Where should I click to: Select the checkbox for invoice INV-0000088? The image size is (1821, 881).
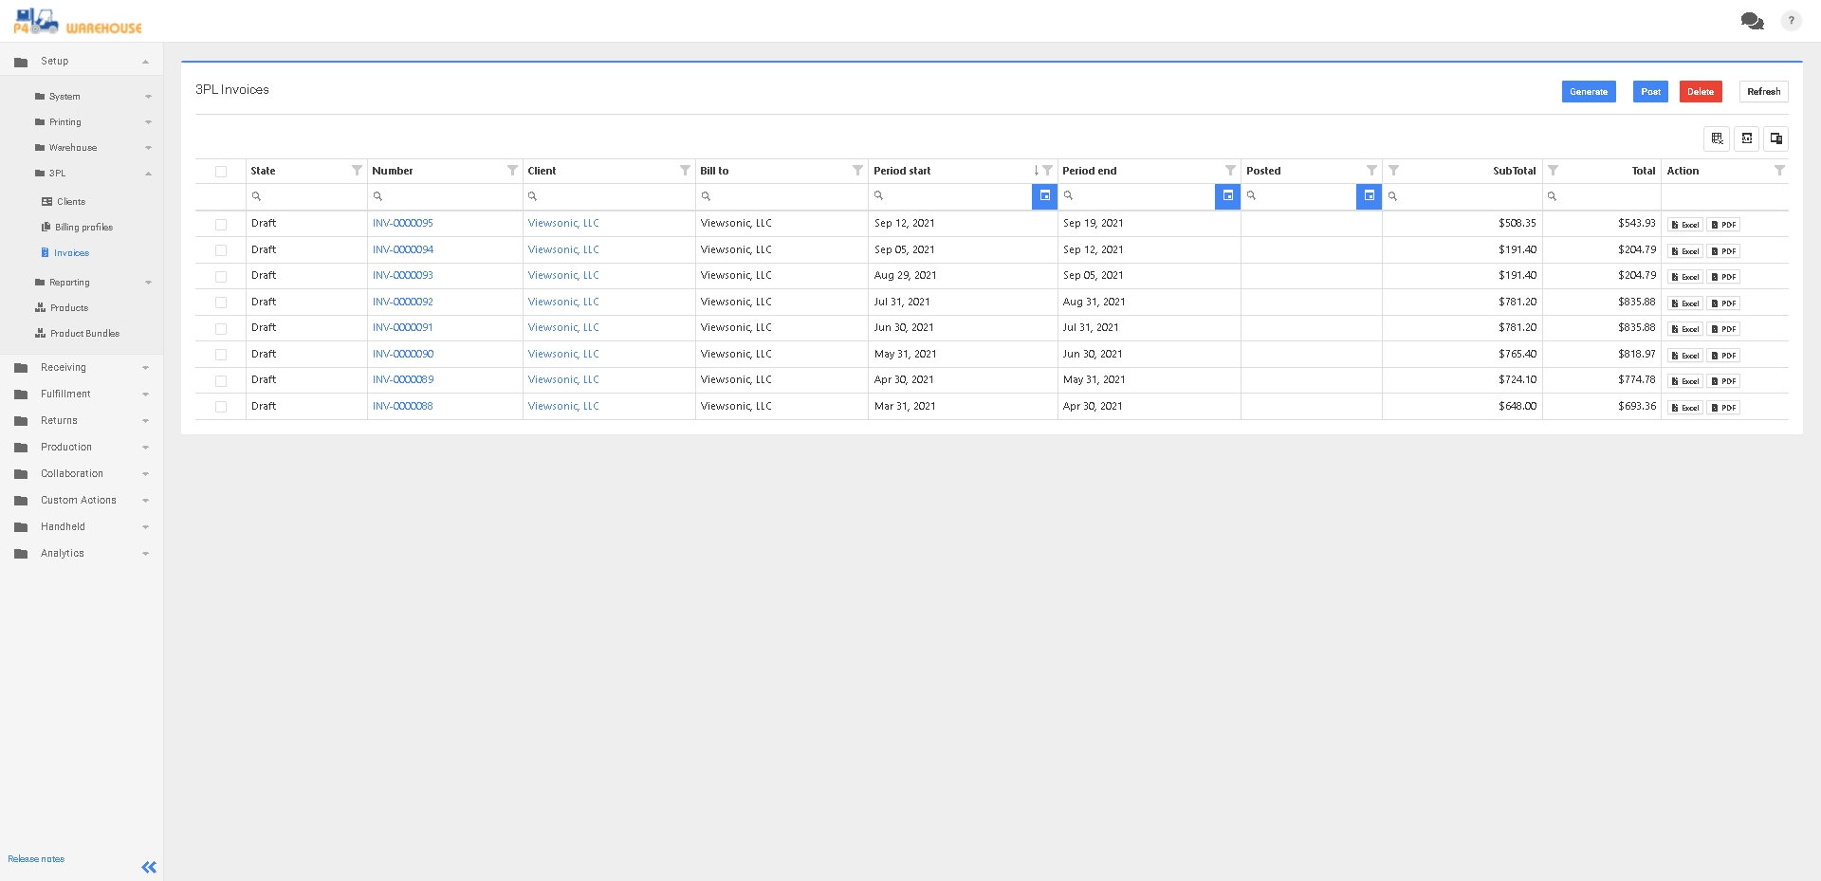click(221, 407)
